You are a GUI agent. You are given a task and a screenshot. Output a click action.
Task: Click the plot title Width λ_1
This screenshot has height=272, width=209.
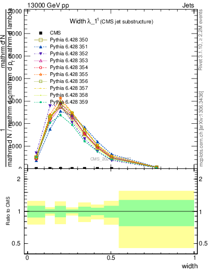tap(111, 21)
